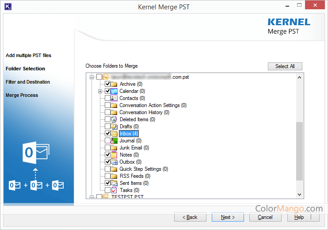
Task: Collapse the .com.pst root node
Action: point(92,77)
